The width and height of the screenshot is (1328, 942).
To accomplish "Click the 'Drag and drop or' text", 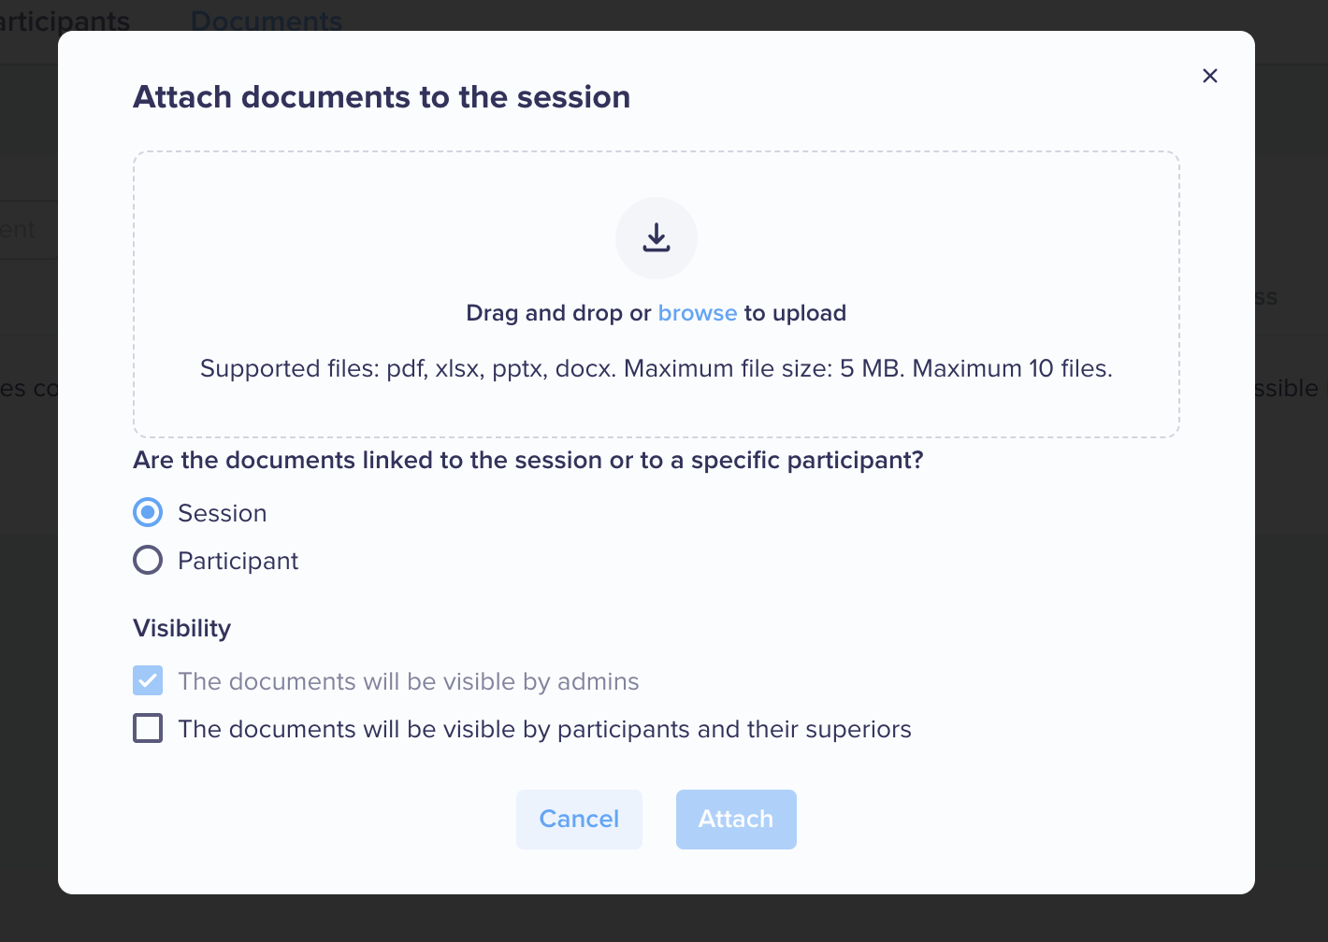I will coord(558,313).
